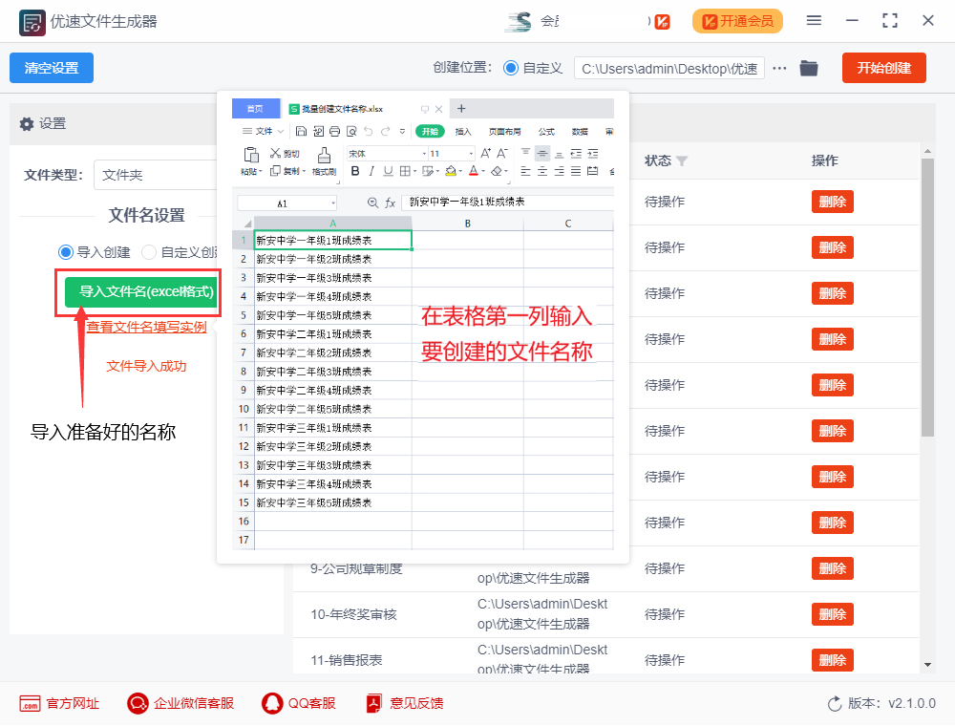Apply bold formatting in the spreadsheet toolbar

(356, 172)
